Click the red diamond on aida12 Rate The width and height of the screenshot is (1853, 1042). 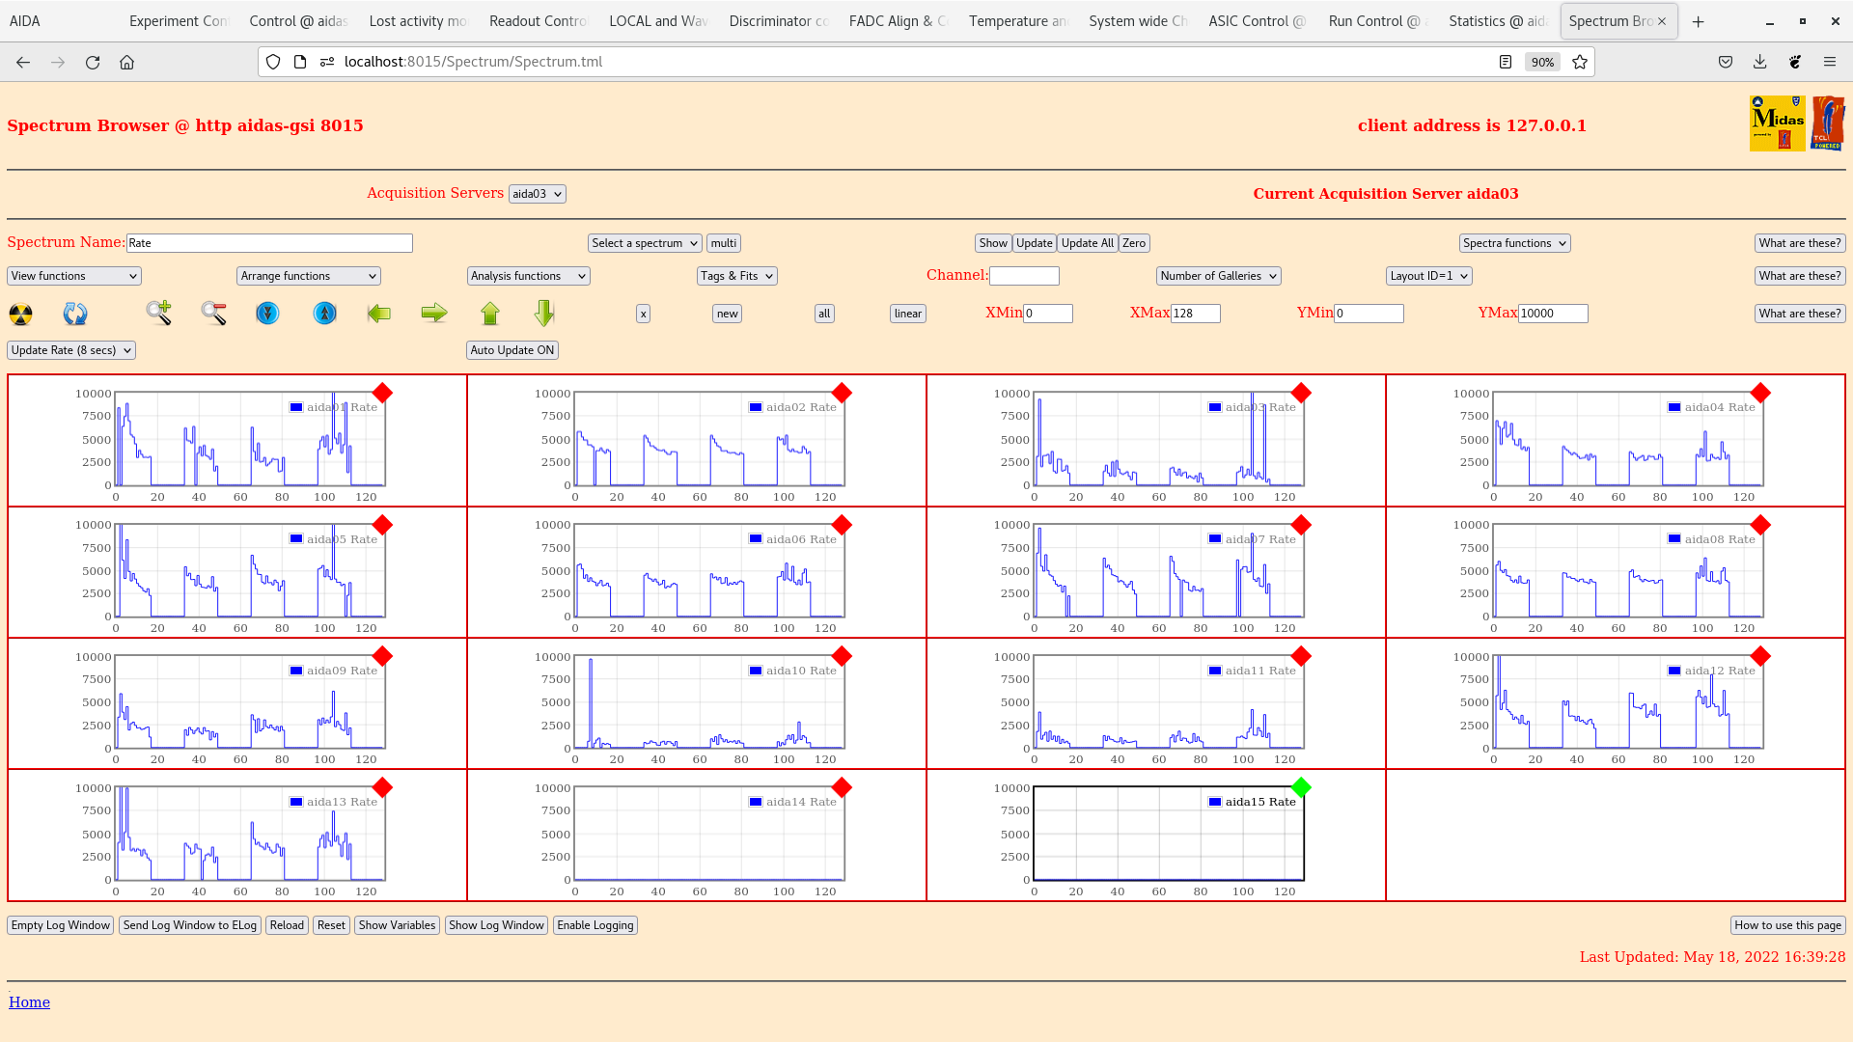tap(1760, 656)
